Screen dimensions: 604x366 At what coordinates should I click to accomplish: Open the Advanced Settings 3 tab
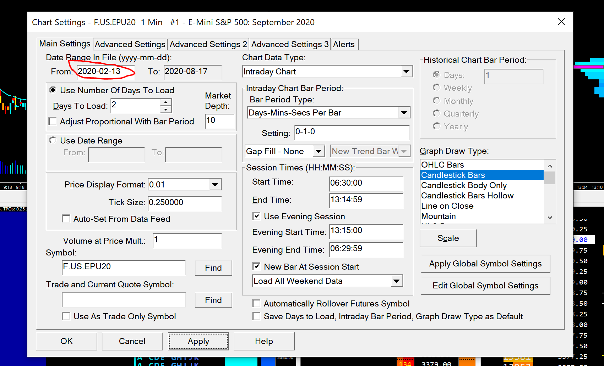coord(290,44)
